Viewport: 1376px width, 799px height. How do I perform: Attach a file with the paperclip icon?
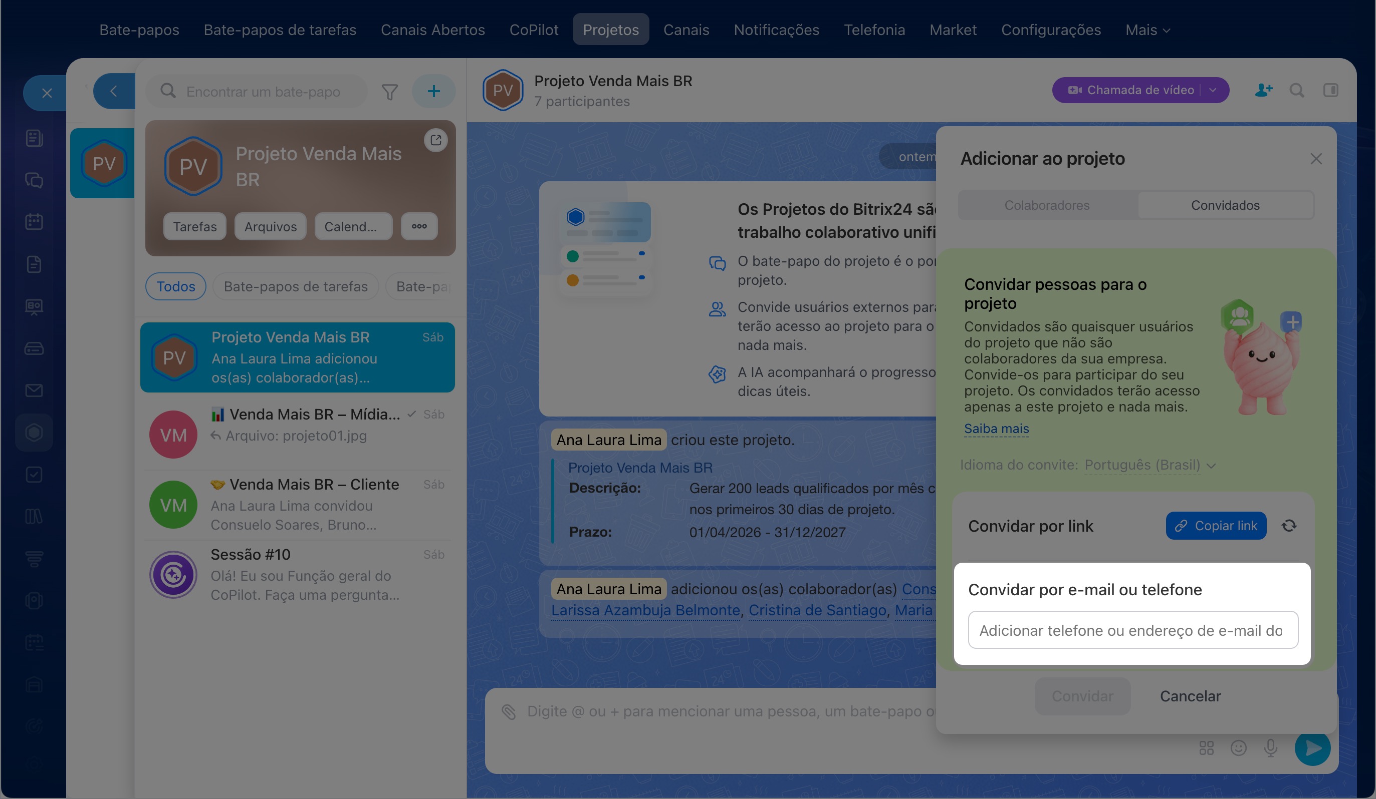pos(509,712)
